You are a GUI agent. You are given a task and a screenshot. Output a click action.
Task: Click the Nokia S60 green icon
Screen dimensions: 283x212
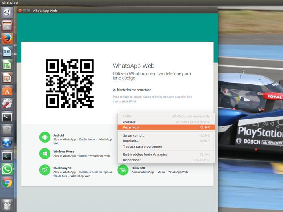[x=123, y=170]
